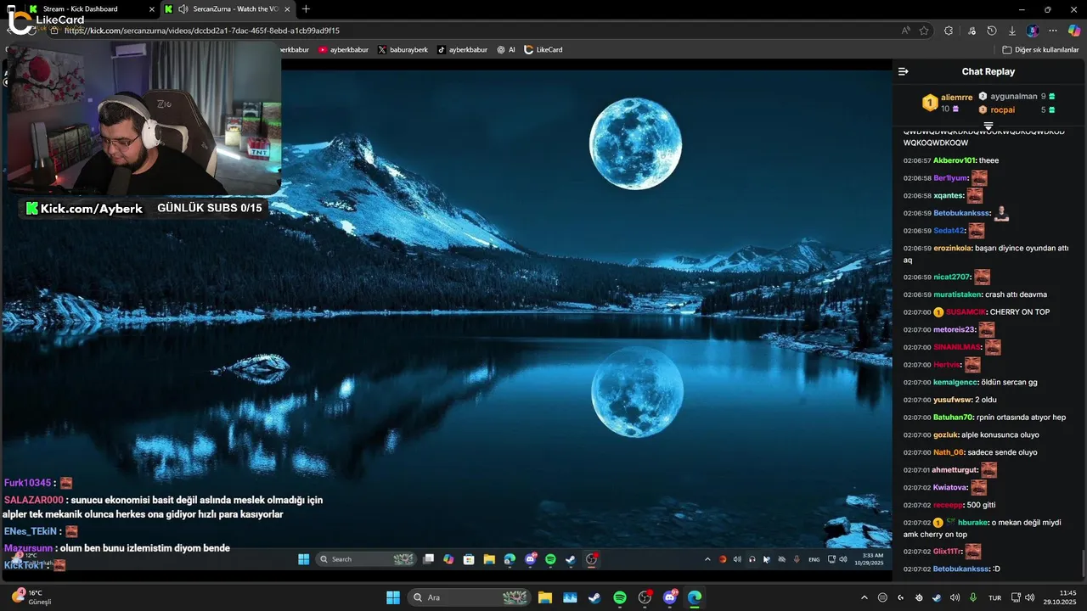This screenshot has width=1087, height=611.
Task: Click chat username yusufwsw
Action: (x=952, y=400)
